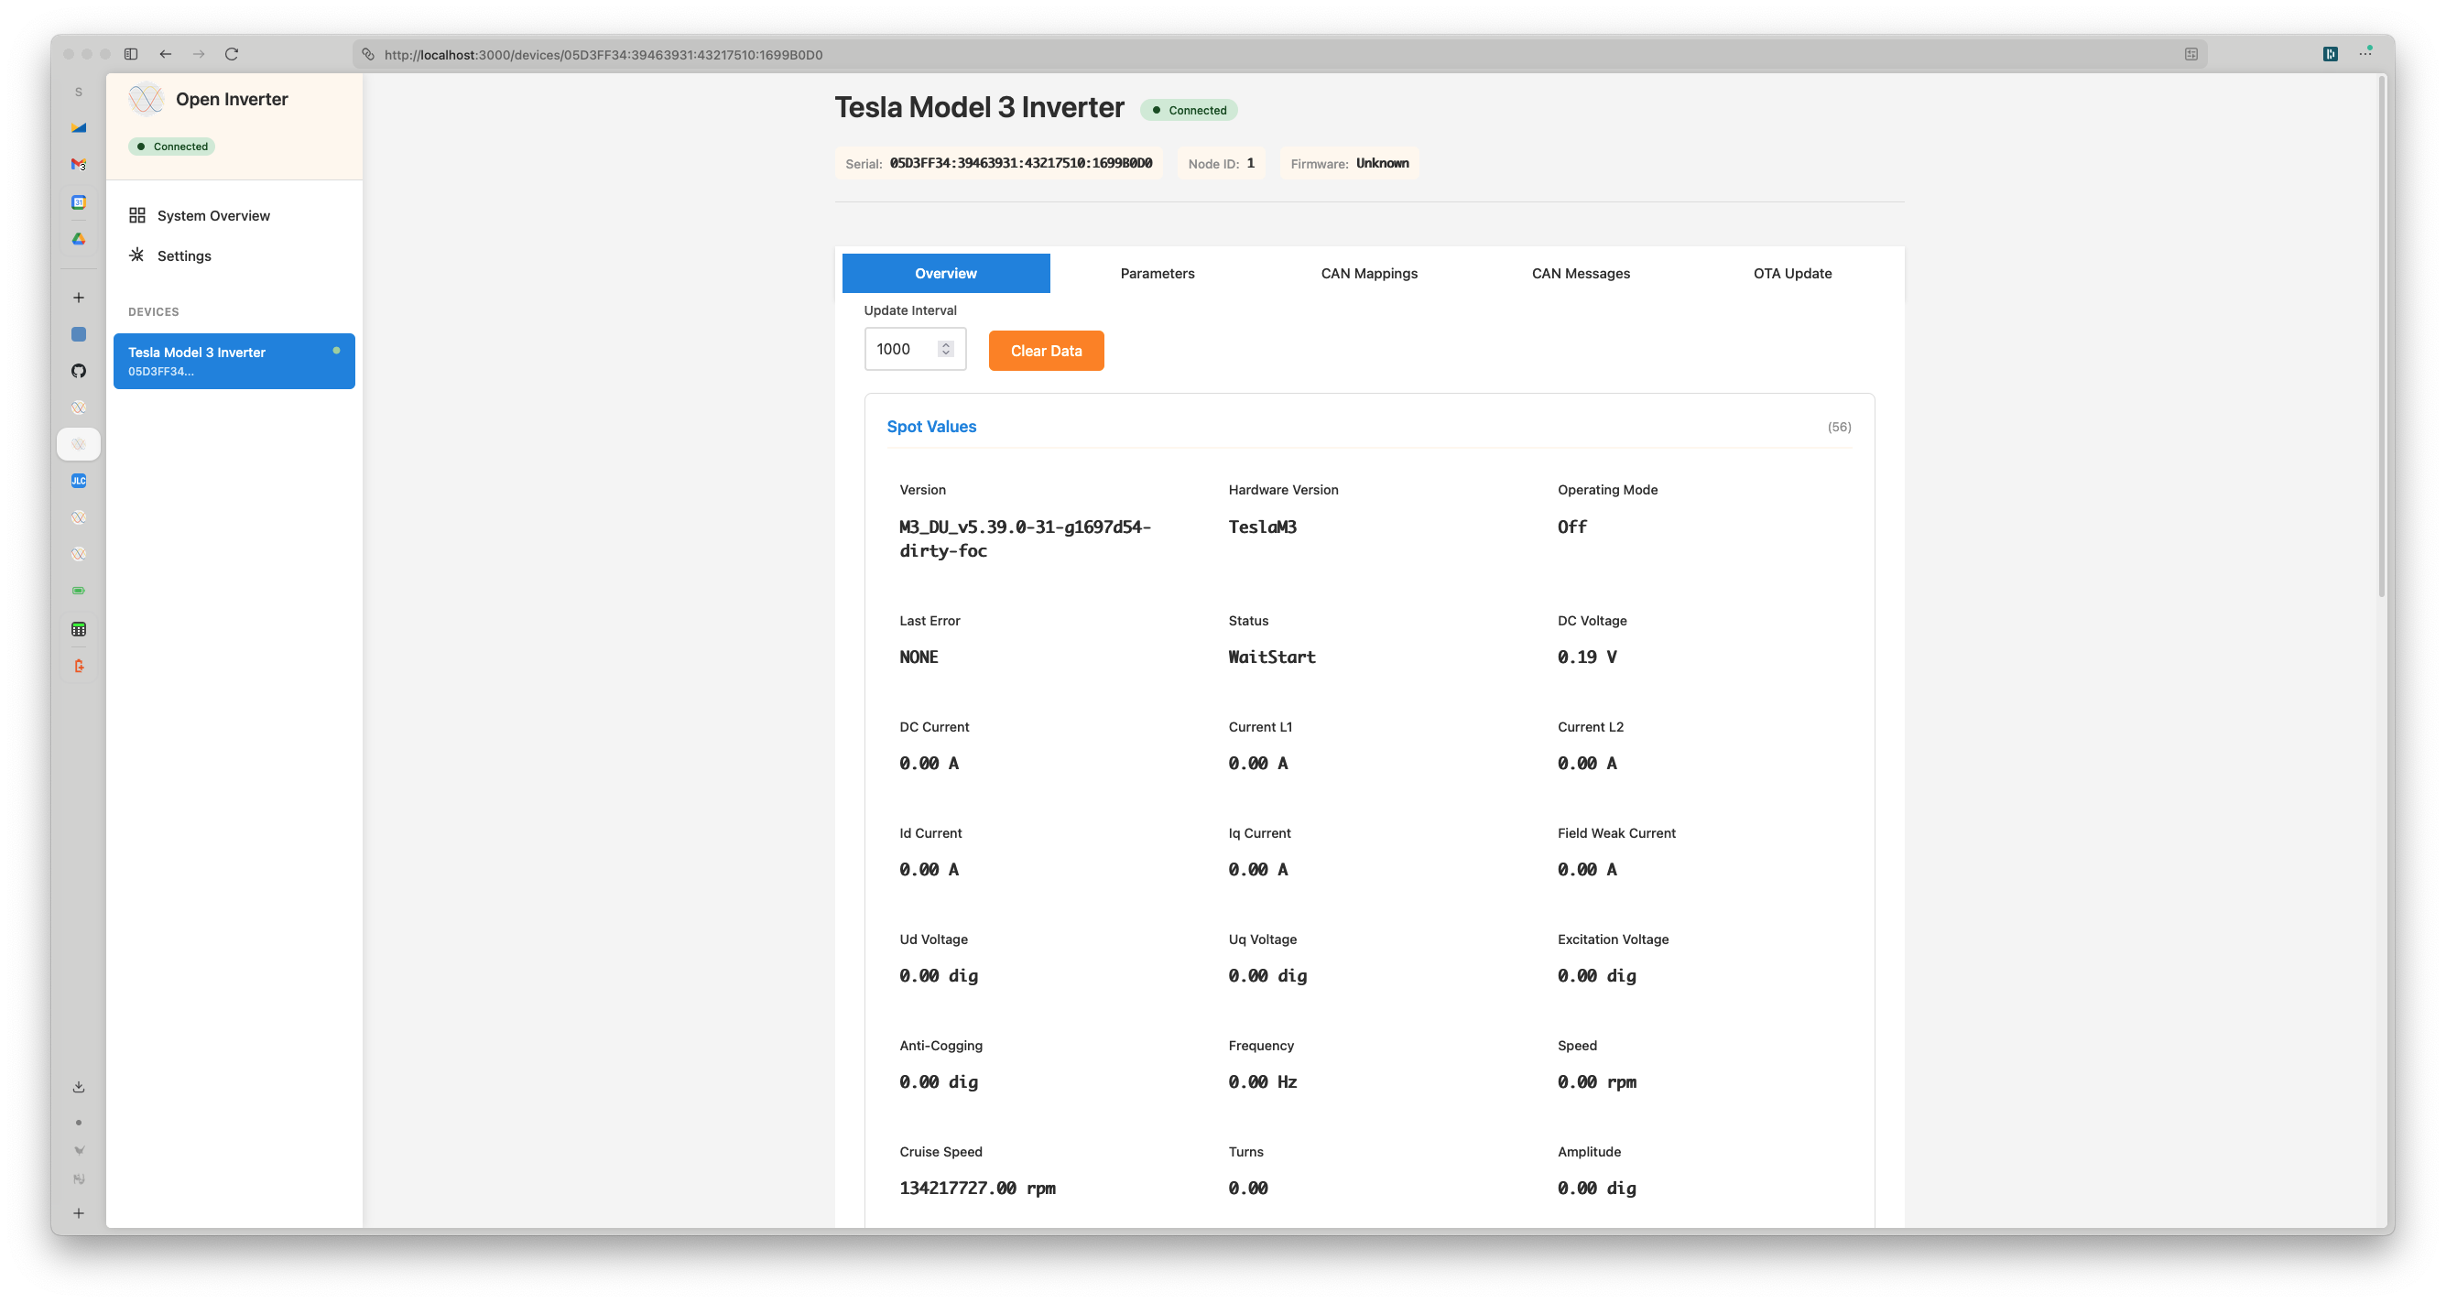Viewport: 2446px width, 1303px height.
Task: Open the OTA Update tab
Action: 1792,274
